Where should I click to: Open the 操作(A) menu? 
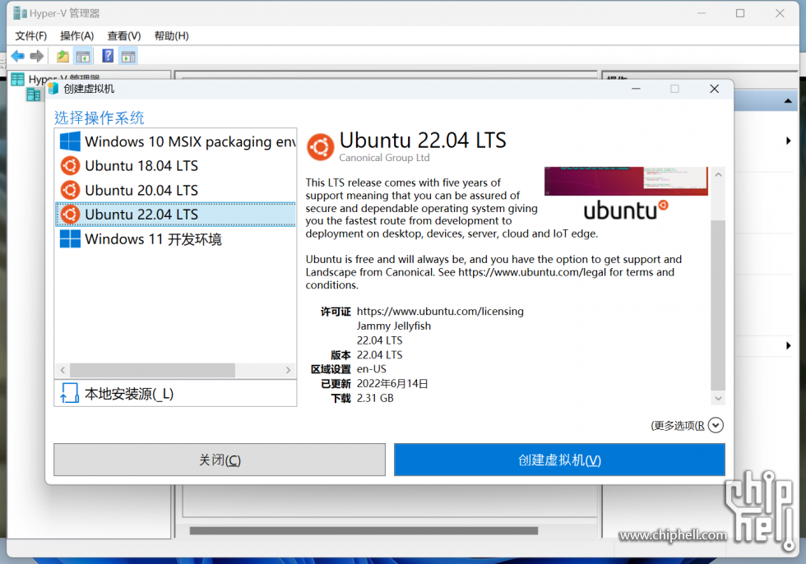point(77,36)
